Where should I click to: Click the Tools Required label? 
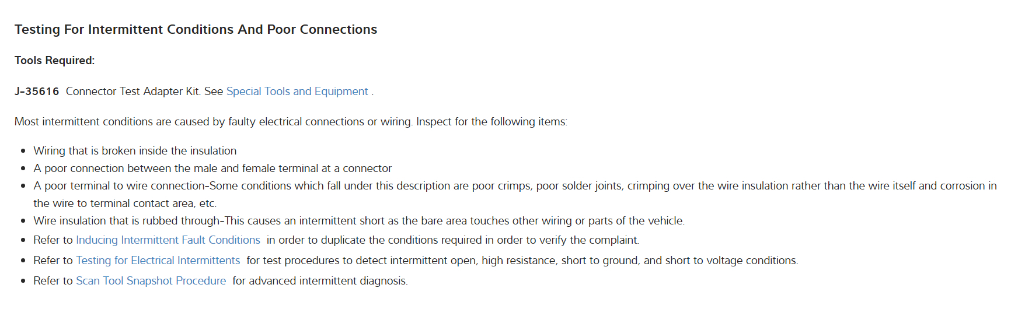tap(54, 61)
